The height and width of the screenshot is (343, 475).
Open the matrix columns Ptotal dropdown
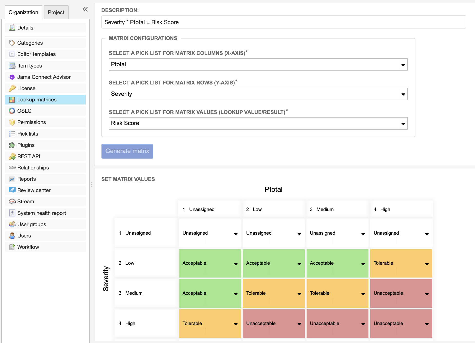tap(258, 64)
